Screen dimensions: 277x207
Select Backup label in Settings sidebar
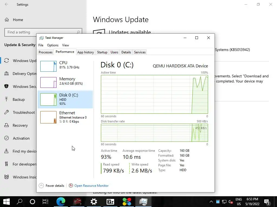point(19,99)
